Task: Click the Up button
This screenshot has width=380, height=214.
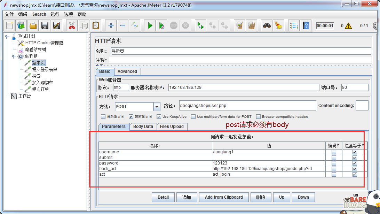Action: coord(282,197)
